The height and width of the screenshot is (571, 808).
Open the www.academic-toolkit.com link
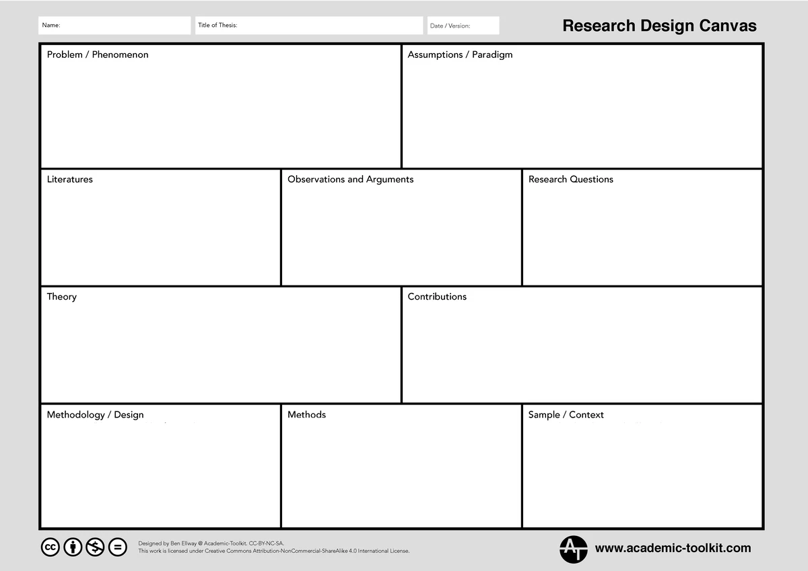(x=673, y=549)
